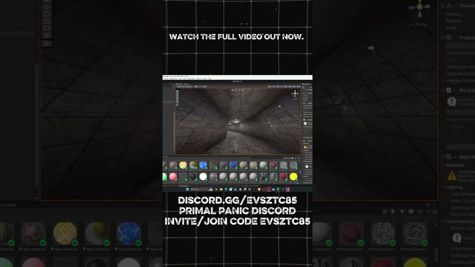The image size is (475, 267).
Task: Open the Window menu
Action: 204,79
